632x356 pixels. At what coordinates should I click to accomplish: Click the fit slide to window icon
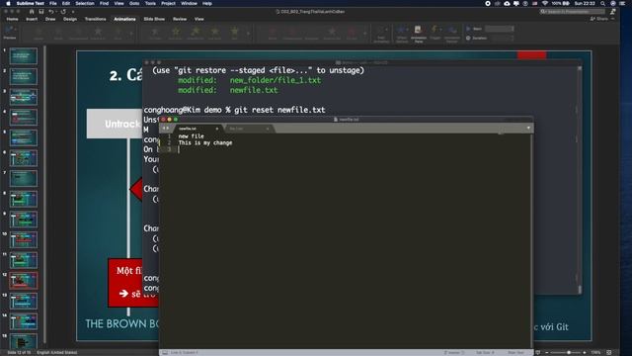pyautogui.click(x=609, y=352)
